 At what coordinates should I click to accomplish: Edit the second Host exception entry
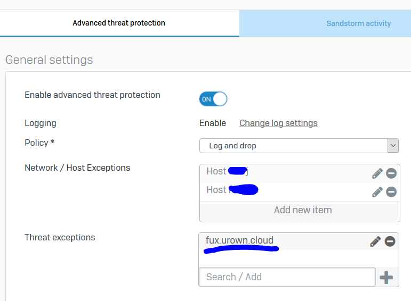point(377,191)
